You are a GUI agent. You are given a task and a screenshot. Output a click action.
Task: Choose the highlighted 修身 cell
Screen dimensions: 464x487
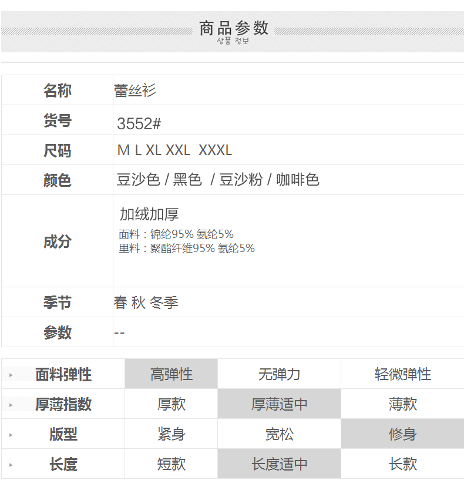click(x=402, y=434)
